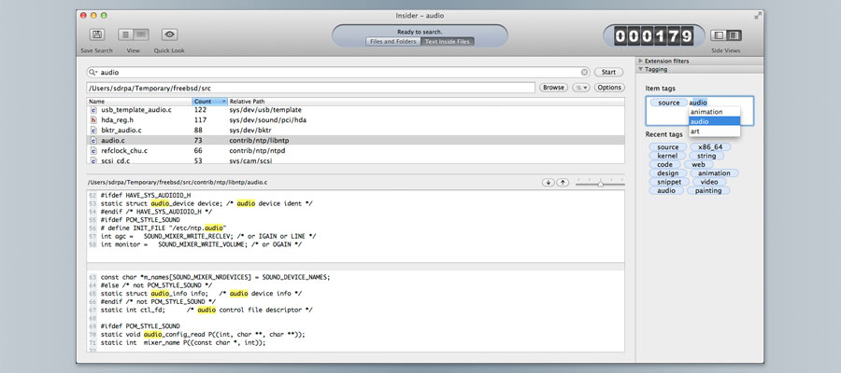Adjust the preview text size slider
This screenshot has height=373, width=841.
600,184
